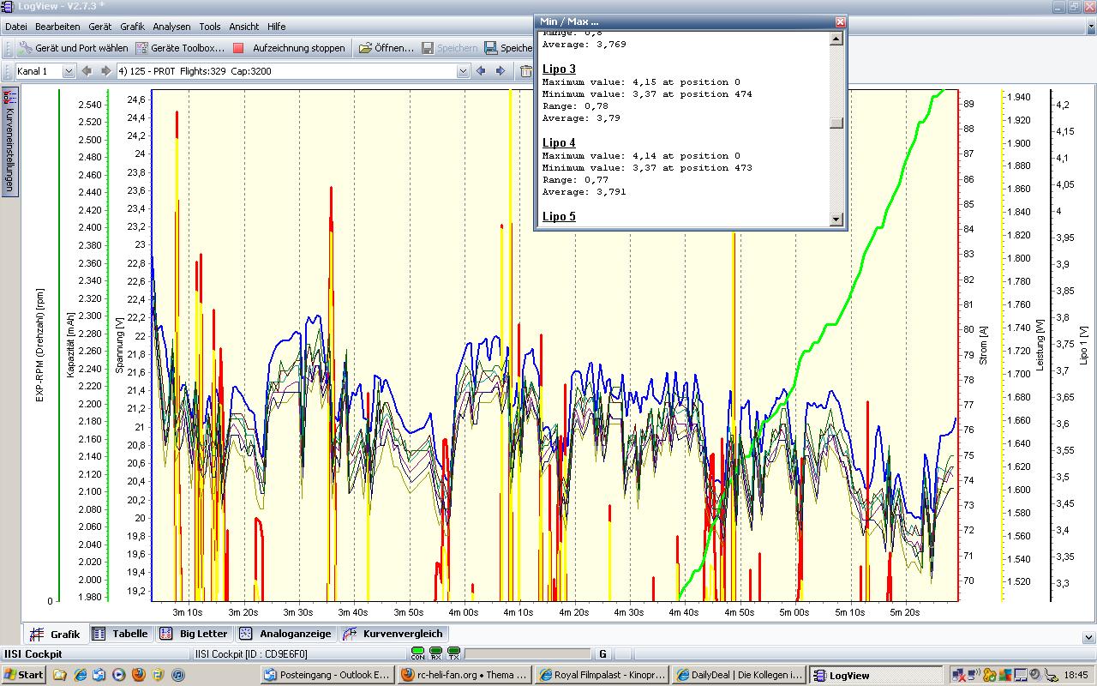This screenshot has width=1097, height=686.
Task: Stop recording with Aufzeichnung stoppen
Action: pos(290,48)
